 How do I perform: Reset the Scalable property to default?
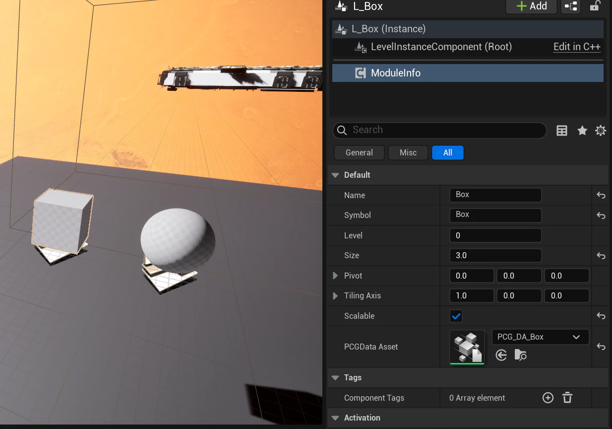point(601,316)
